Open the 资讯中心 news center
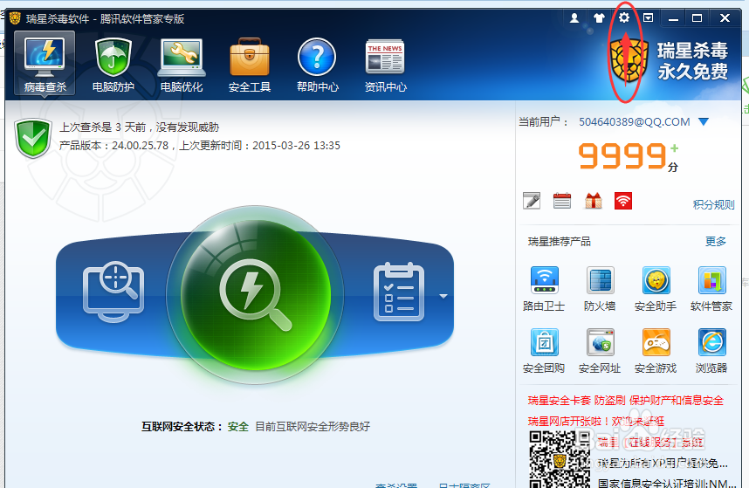This screenshot has width=749, height=488. 385,65
